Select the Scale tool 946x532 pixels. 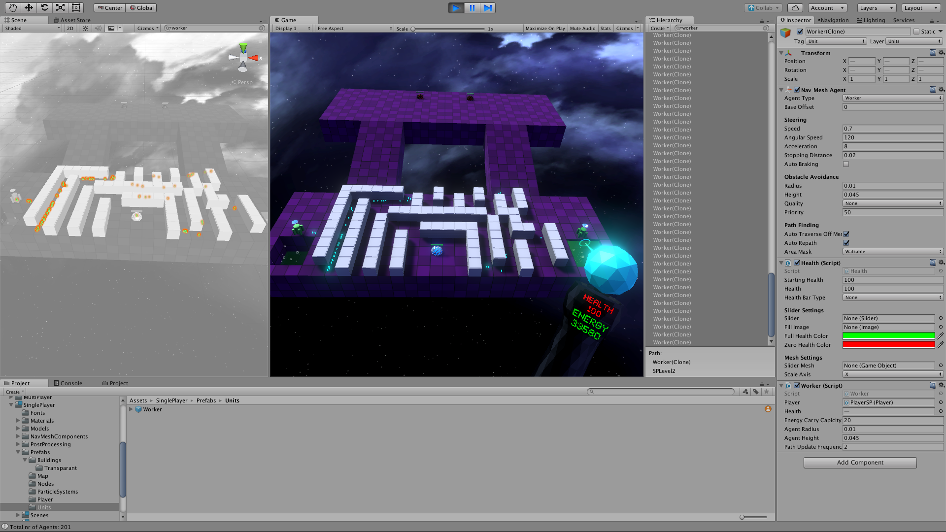60,7
